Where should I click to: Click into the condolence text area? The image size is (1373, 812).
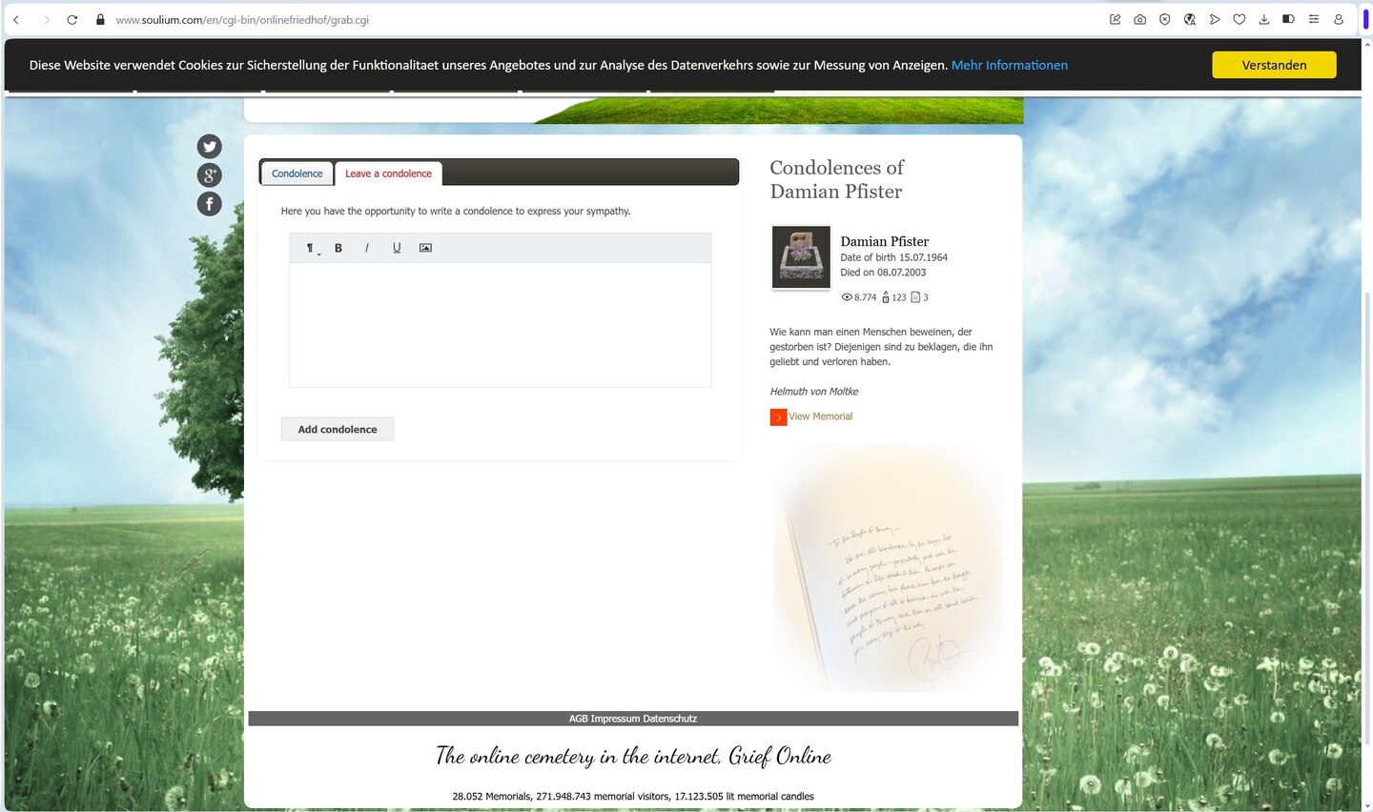[501, 325]
